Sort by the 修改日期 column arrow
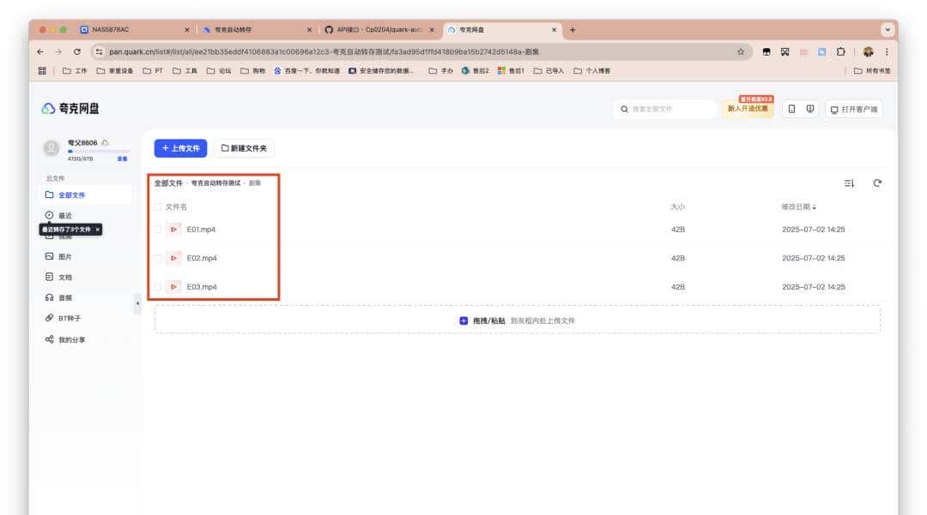The width and height of the screenshot is (927, 515). click(x=815, y=207)
